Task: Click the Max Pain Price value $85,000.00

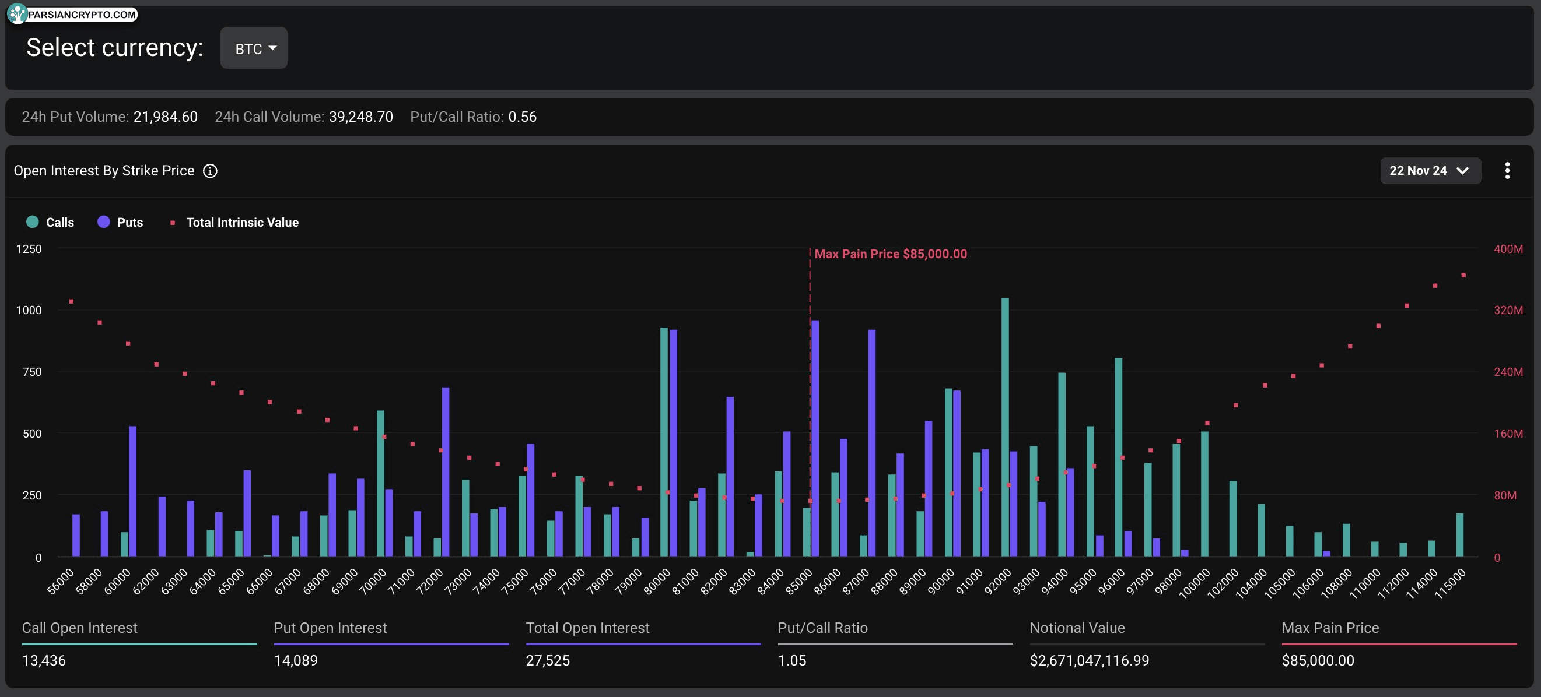Action: (1317, 660)
